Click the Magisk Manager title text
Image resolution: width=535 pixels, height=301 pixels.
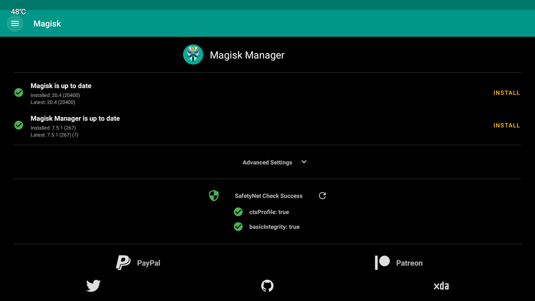(247, 55)
